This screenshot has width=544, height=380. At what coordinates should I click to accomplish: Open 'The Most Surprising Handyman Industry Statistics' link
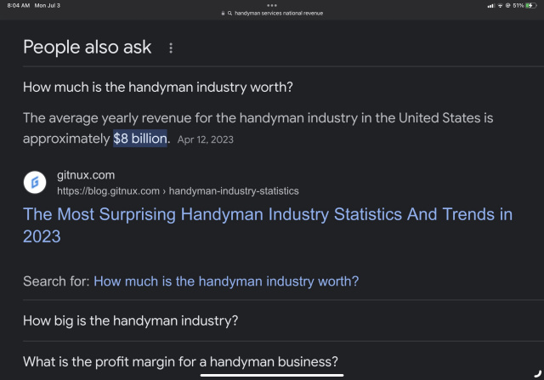tap(268, 225)
